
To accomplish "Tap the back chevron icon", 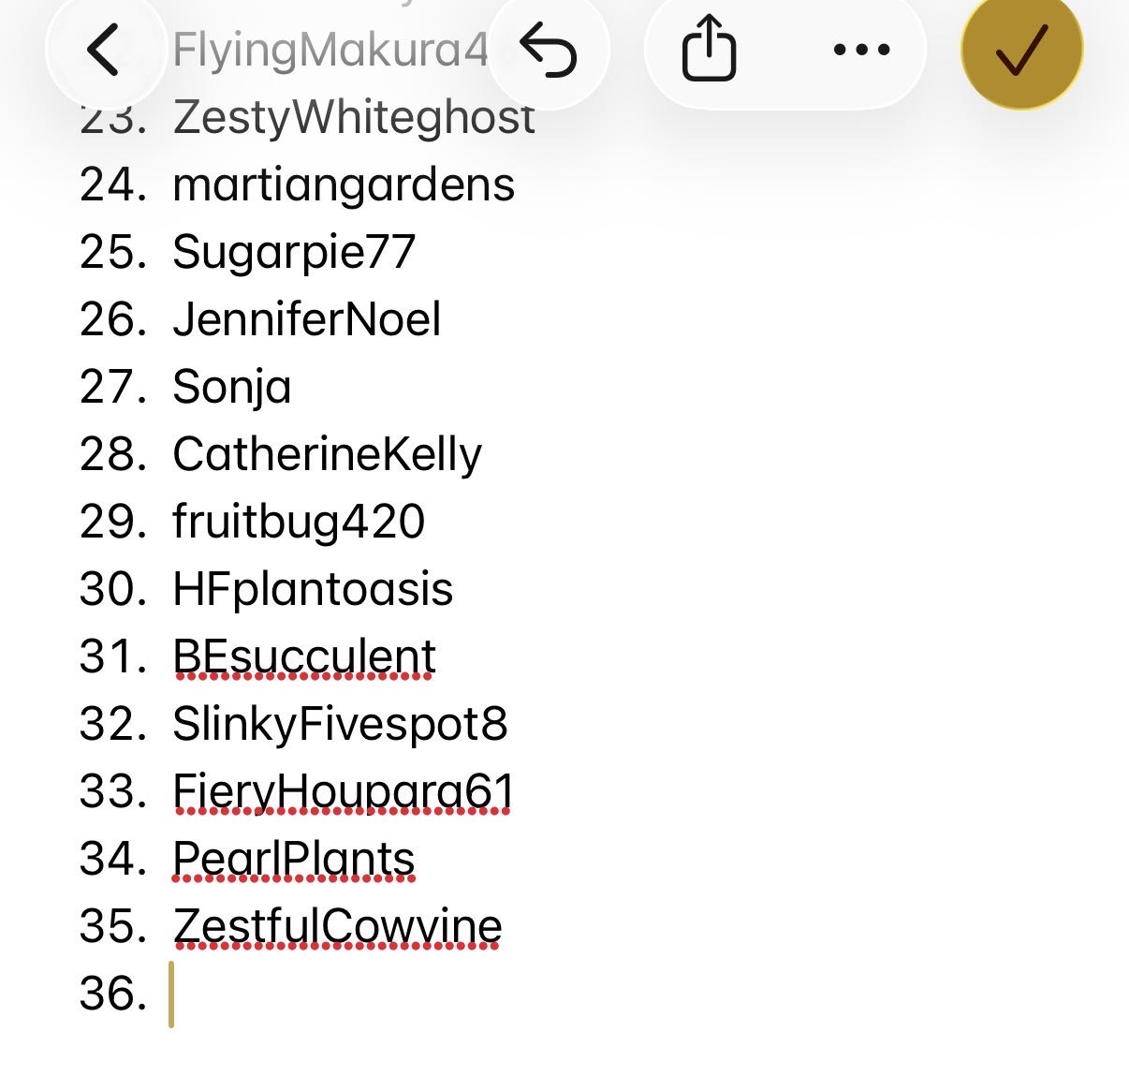I will tap(103, 50).
